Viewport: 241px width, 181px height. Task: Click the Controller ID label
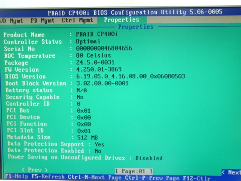pos(28,104)
